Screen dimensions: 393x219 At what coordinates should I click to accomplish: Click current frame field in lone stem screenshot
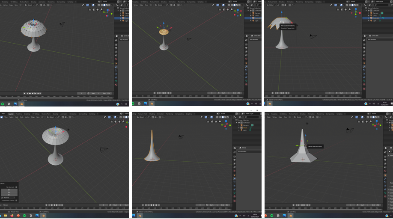click(x=200, y=205)
